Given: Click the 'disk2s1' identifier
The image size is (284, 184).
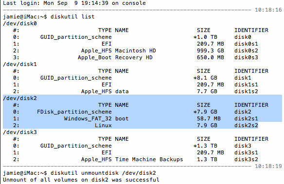Looking at the screenshot, I should (246, 118).
